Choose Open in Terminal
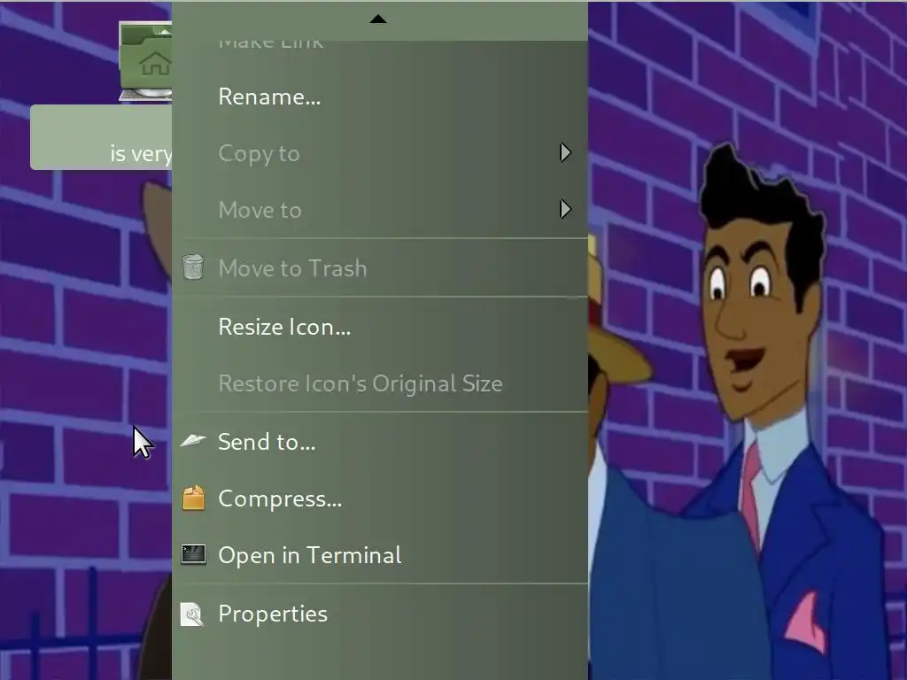The height and width of the screenshot is (680, 907). point(379,555)
